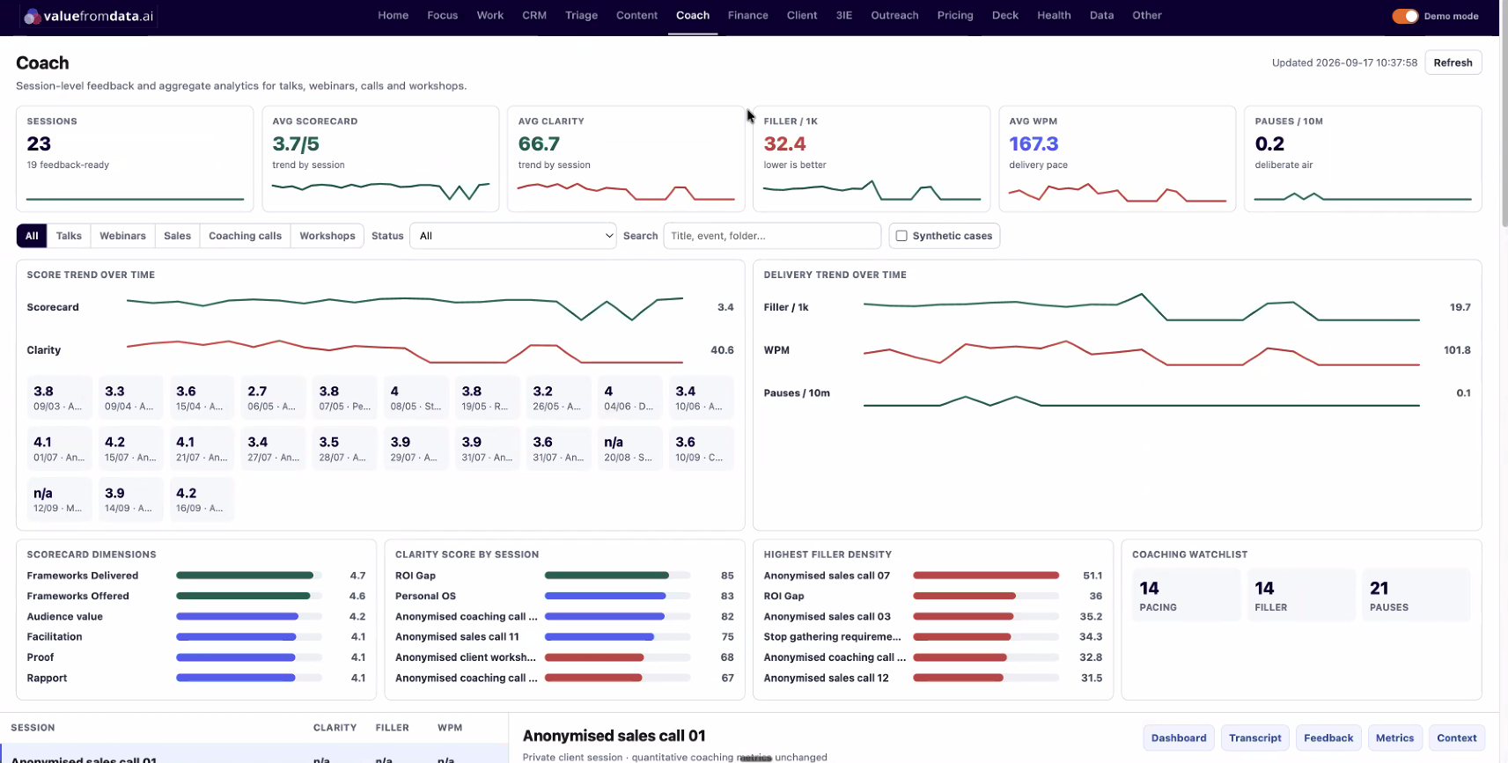Click the Anonymised sales call 12 row
The height and width of the screenshot is (763, 1508).
click(x=933, y=679)
